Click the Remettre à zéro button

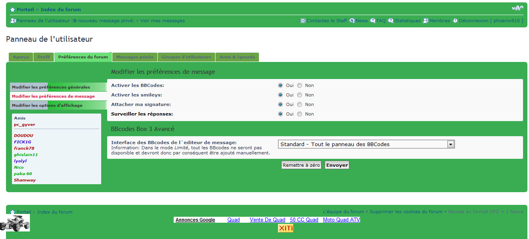coord(301,165)
